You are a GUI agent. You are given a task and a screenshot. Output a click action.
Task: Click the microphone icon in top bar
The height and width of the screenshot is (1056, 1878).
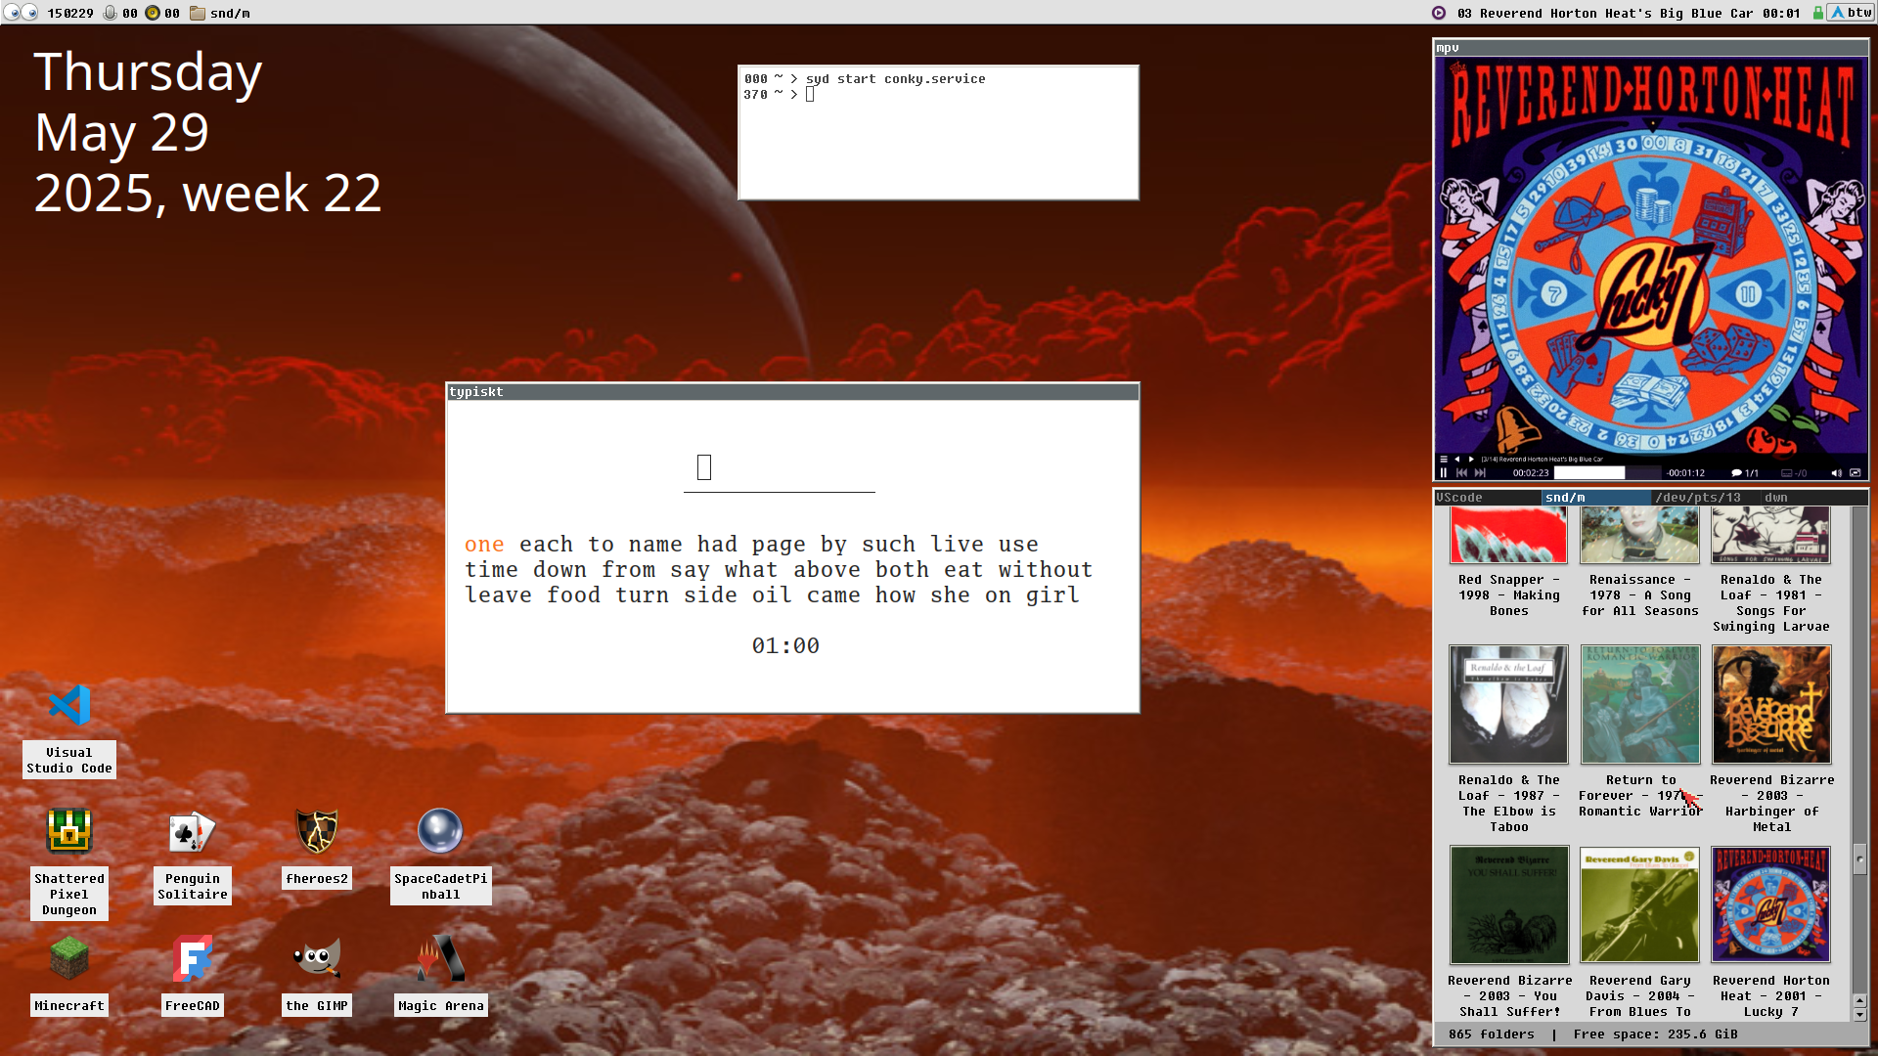click(x=110, y=13)
